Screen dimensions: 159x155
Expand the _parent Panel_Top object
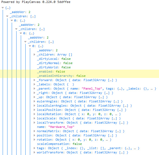pos(34,89)
